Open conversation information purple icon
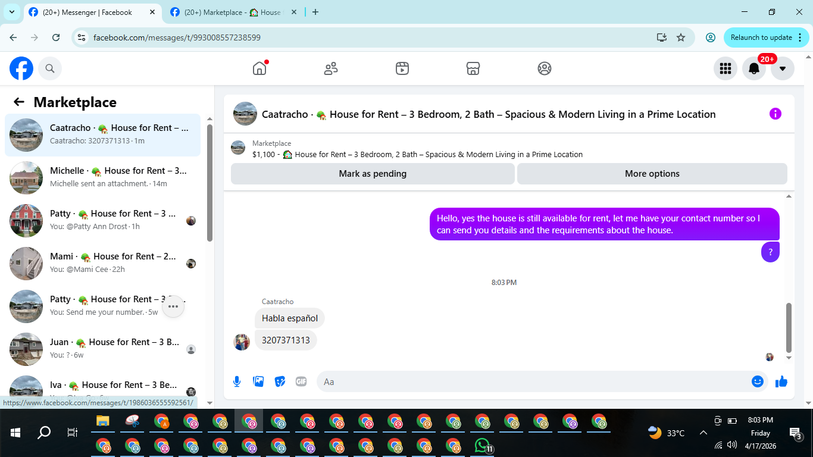This screenshot has width=813, height=457. [x=775, y=114]
